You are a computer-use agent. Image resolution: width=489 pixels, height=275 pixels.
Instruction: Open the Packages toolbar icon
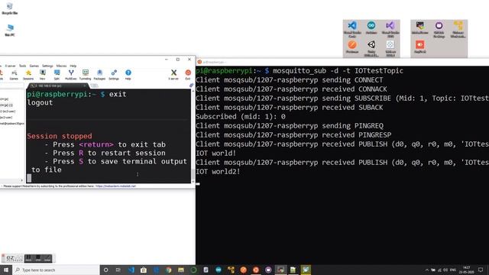point(99,75)
